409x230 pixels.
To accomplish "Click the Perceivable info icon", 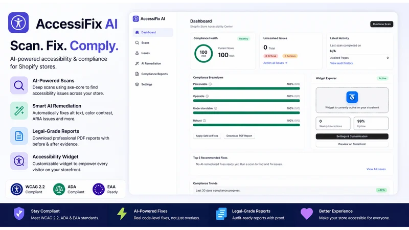I will tap(210, 84).
